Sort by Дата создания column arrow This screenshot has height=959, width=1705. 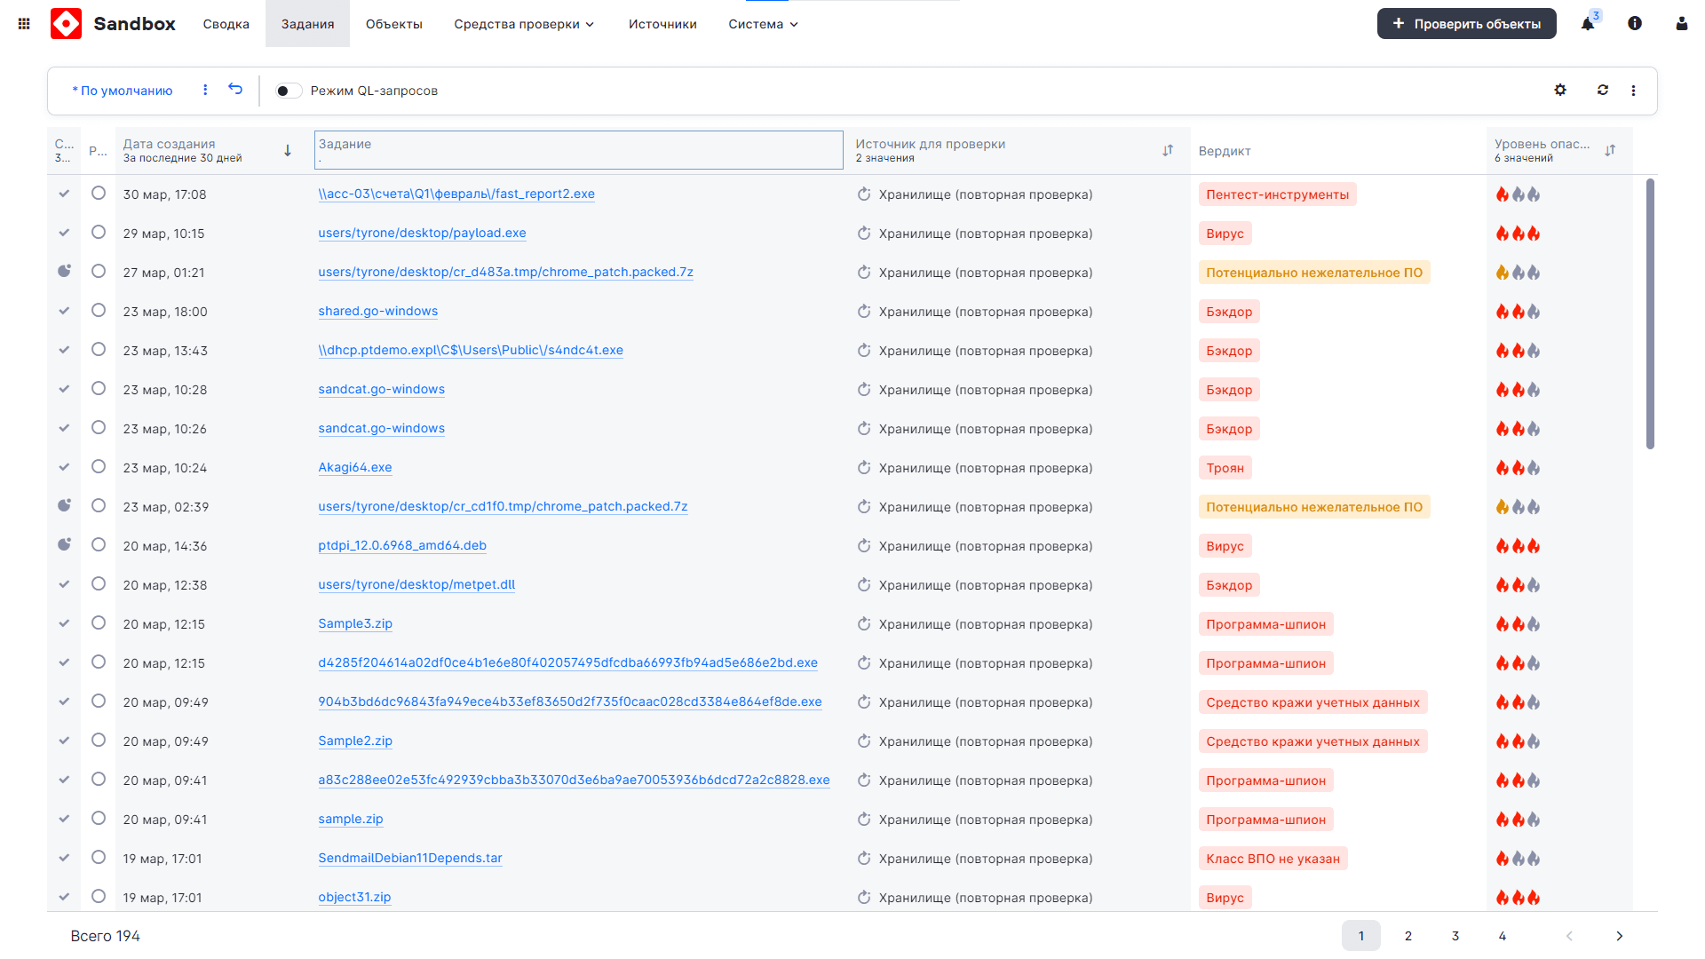tap(288, 150)
